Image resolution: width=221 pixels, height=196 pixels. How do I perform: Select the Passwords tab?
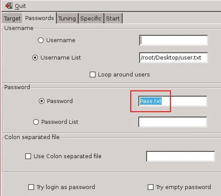40,18
